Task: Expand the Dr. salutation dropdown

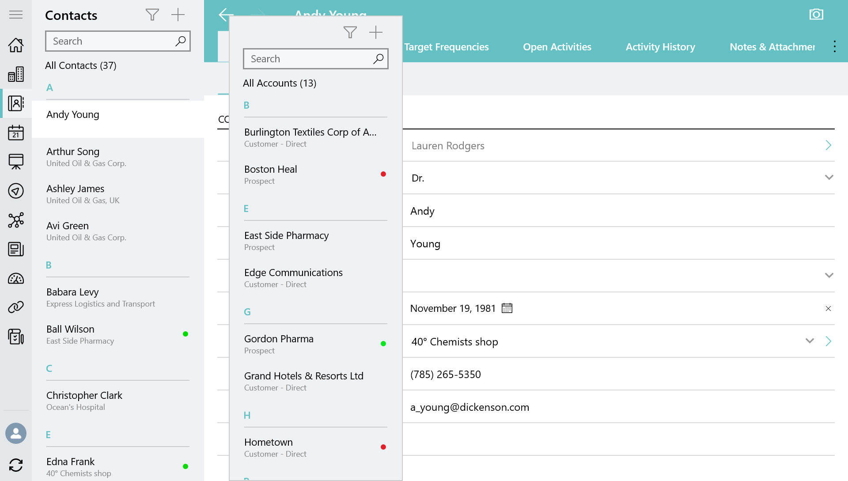Action: (x=829, y=178)
